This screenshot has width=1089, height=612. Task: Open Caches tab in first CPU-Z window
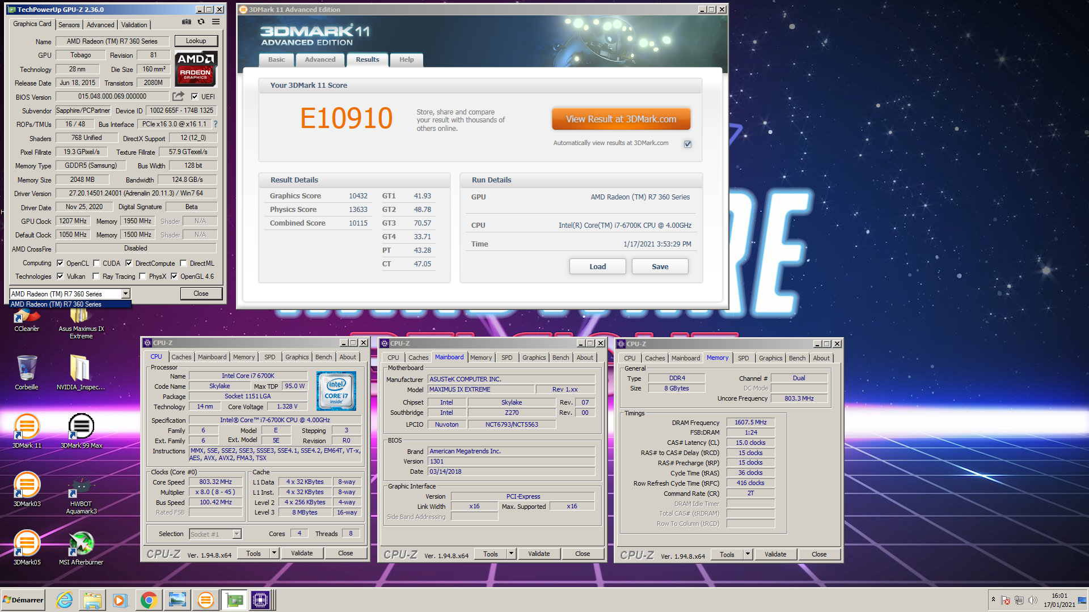point(181,357)
